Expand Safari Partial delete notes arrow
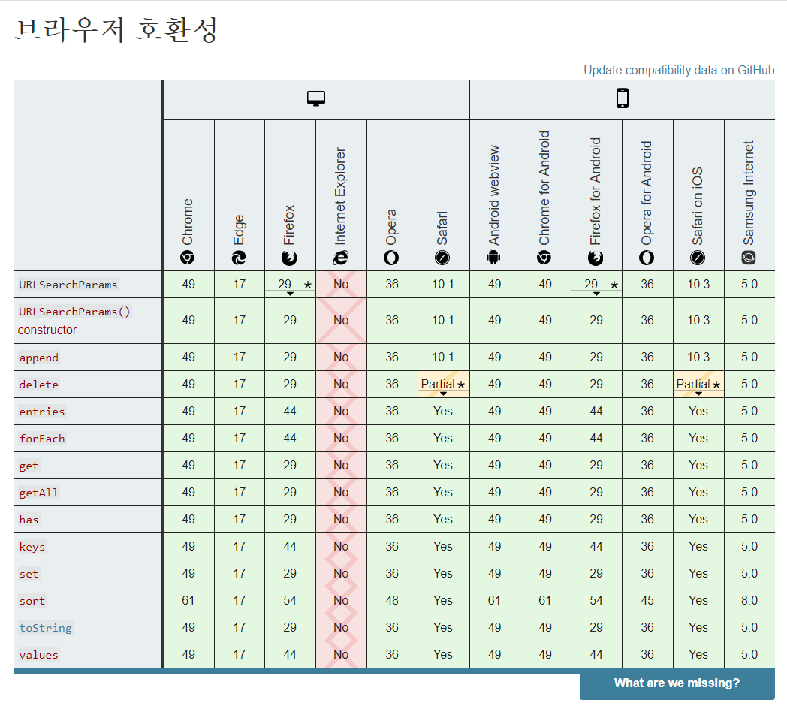 pyautogui.click(x=443, y=394)
